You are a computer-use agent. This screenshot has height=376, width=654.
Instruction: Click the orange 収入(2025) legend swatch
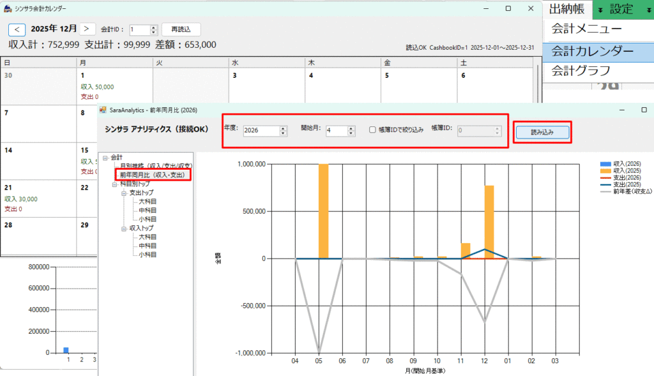604,171
